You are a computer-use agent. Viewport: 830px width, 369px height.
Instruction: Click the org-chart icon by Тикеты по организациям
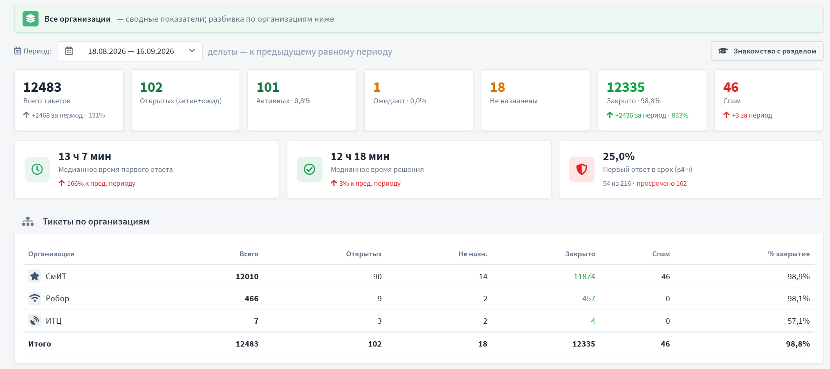[28, 222]
